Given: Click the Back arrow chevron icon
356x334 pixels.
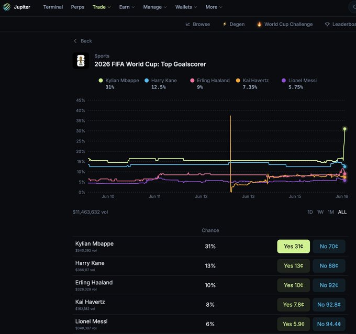Looking at the screenshot, I should tap(75, 41).
